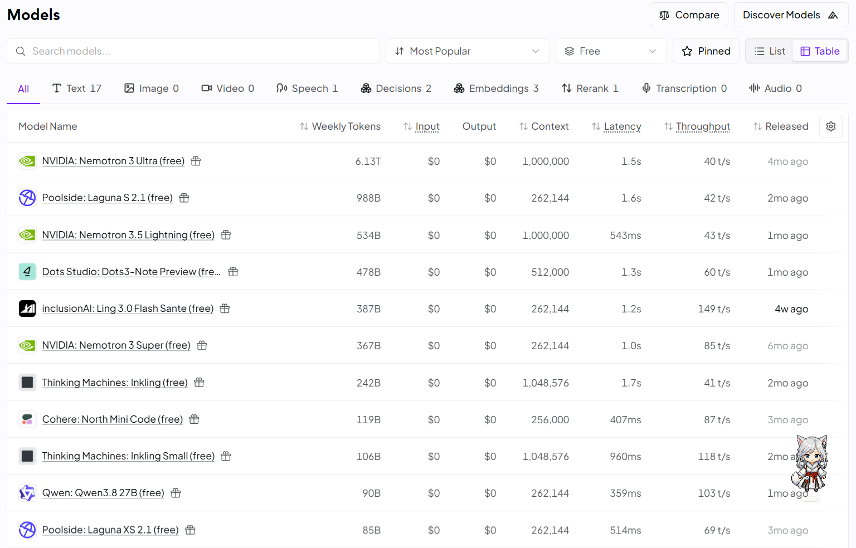856x548 pixels.
Task: Click gift icon beside Cohere North Mini Code
Action: 194,419
